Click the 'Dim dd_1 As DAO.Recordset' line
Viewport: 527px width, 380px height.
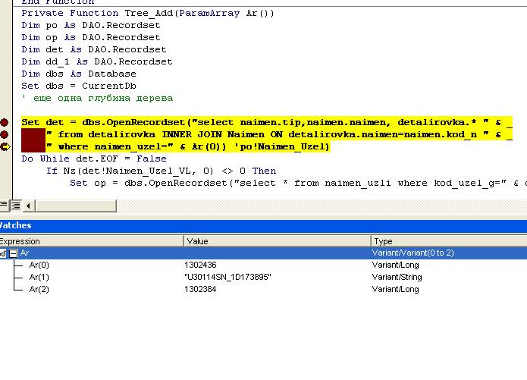[x=97, y=62]
